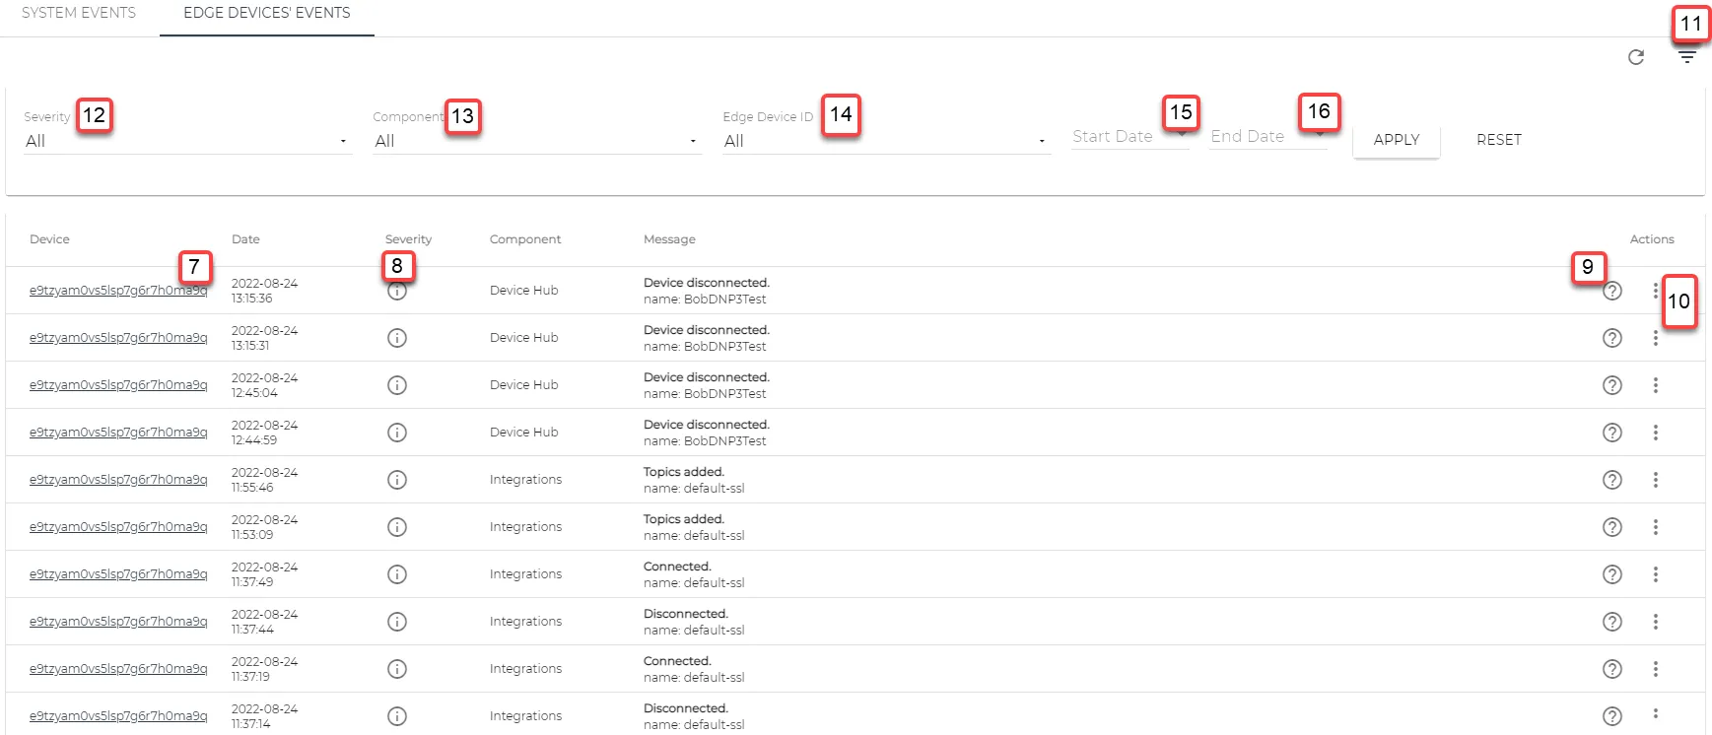Apply the selected filters

pyautogui.click(x=1397, y=140)
